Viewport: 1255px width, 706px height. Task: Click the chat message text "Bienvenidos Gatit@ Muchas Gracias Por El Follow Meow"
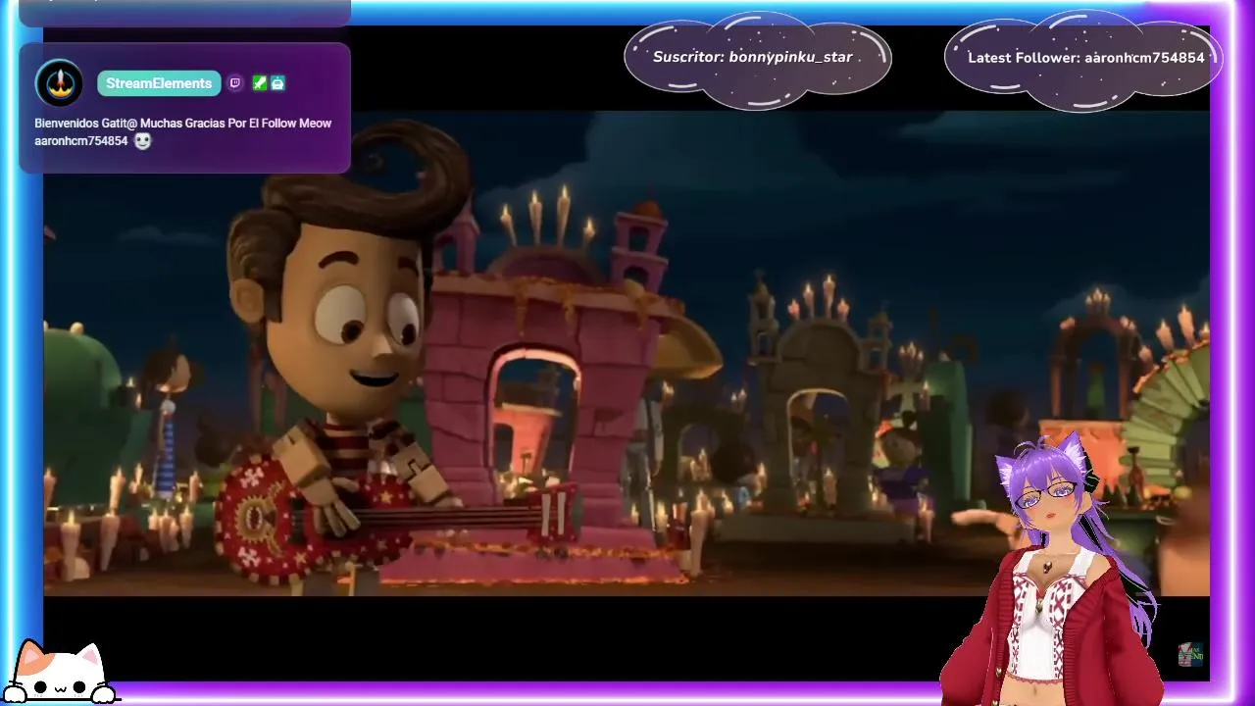[x=183, y=124]
